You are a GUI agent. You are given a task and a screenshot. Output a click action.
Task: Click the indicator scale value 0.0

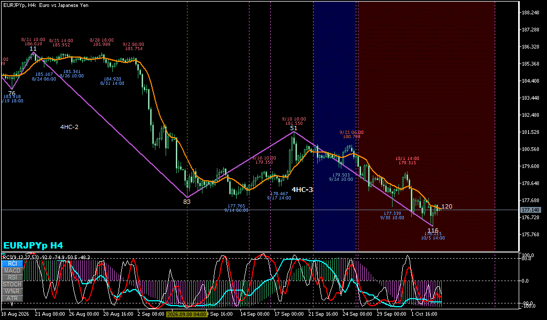(526, 281)
